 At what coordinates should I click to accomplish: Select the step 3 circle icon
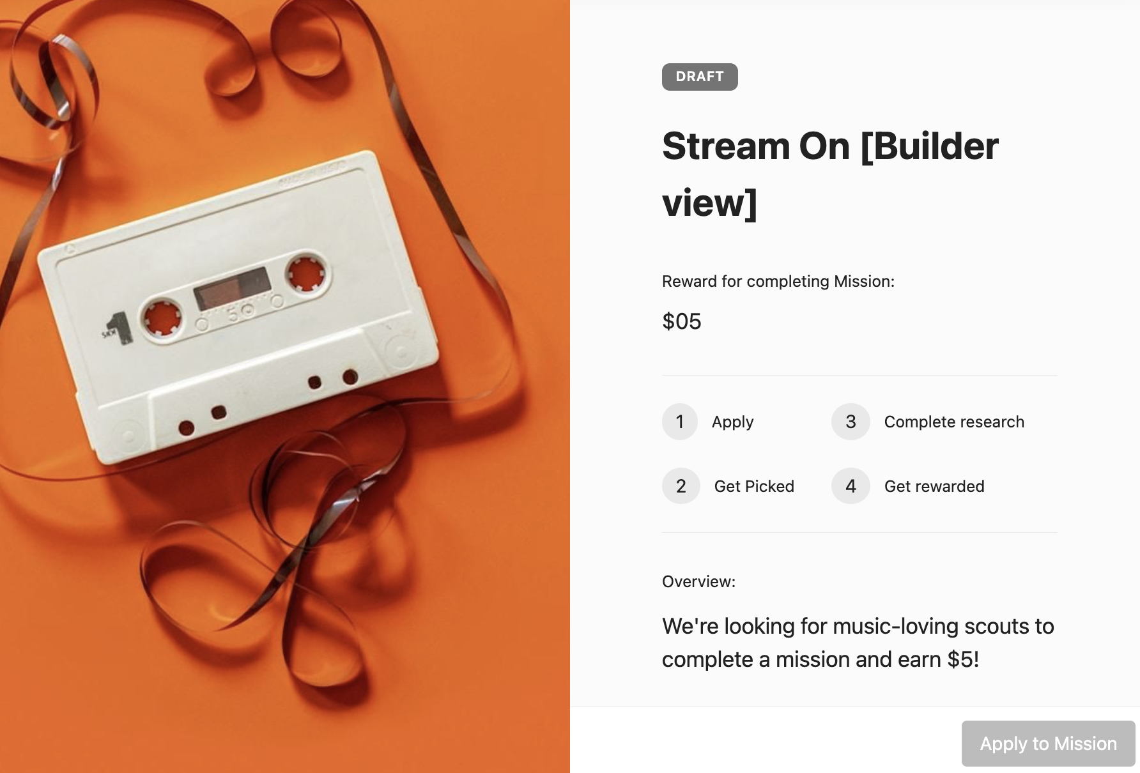(x=851, y=422)
